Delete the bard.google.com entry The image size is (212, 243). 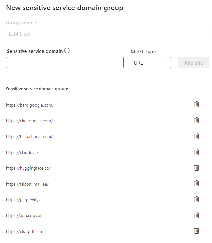click(196, 105)
